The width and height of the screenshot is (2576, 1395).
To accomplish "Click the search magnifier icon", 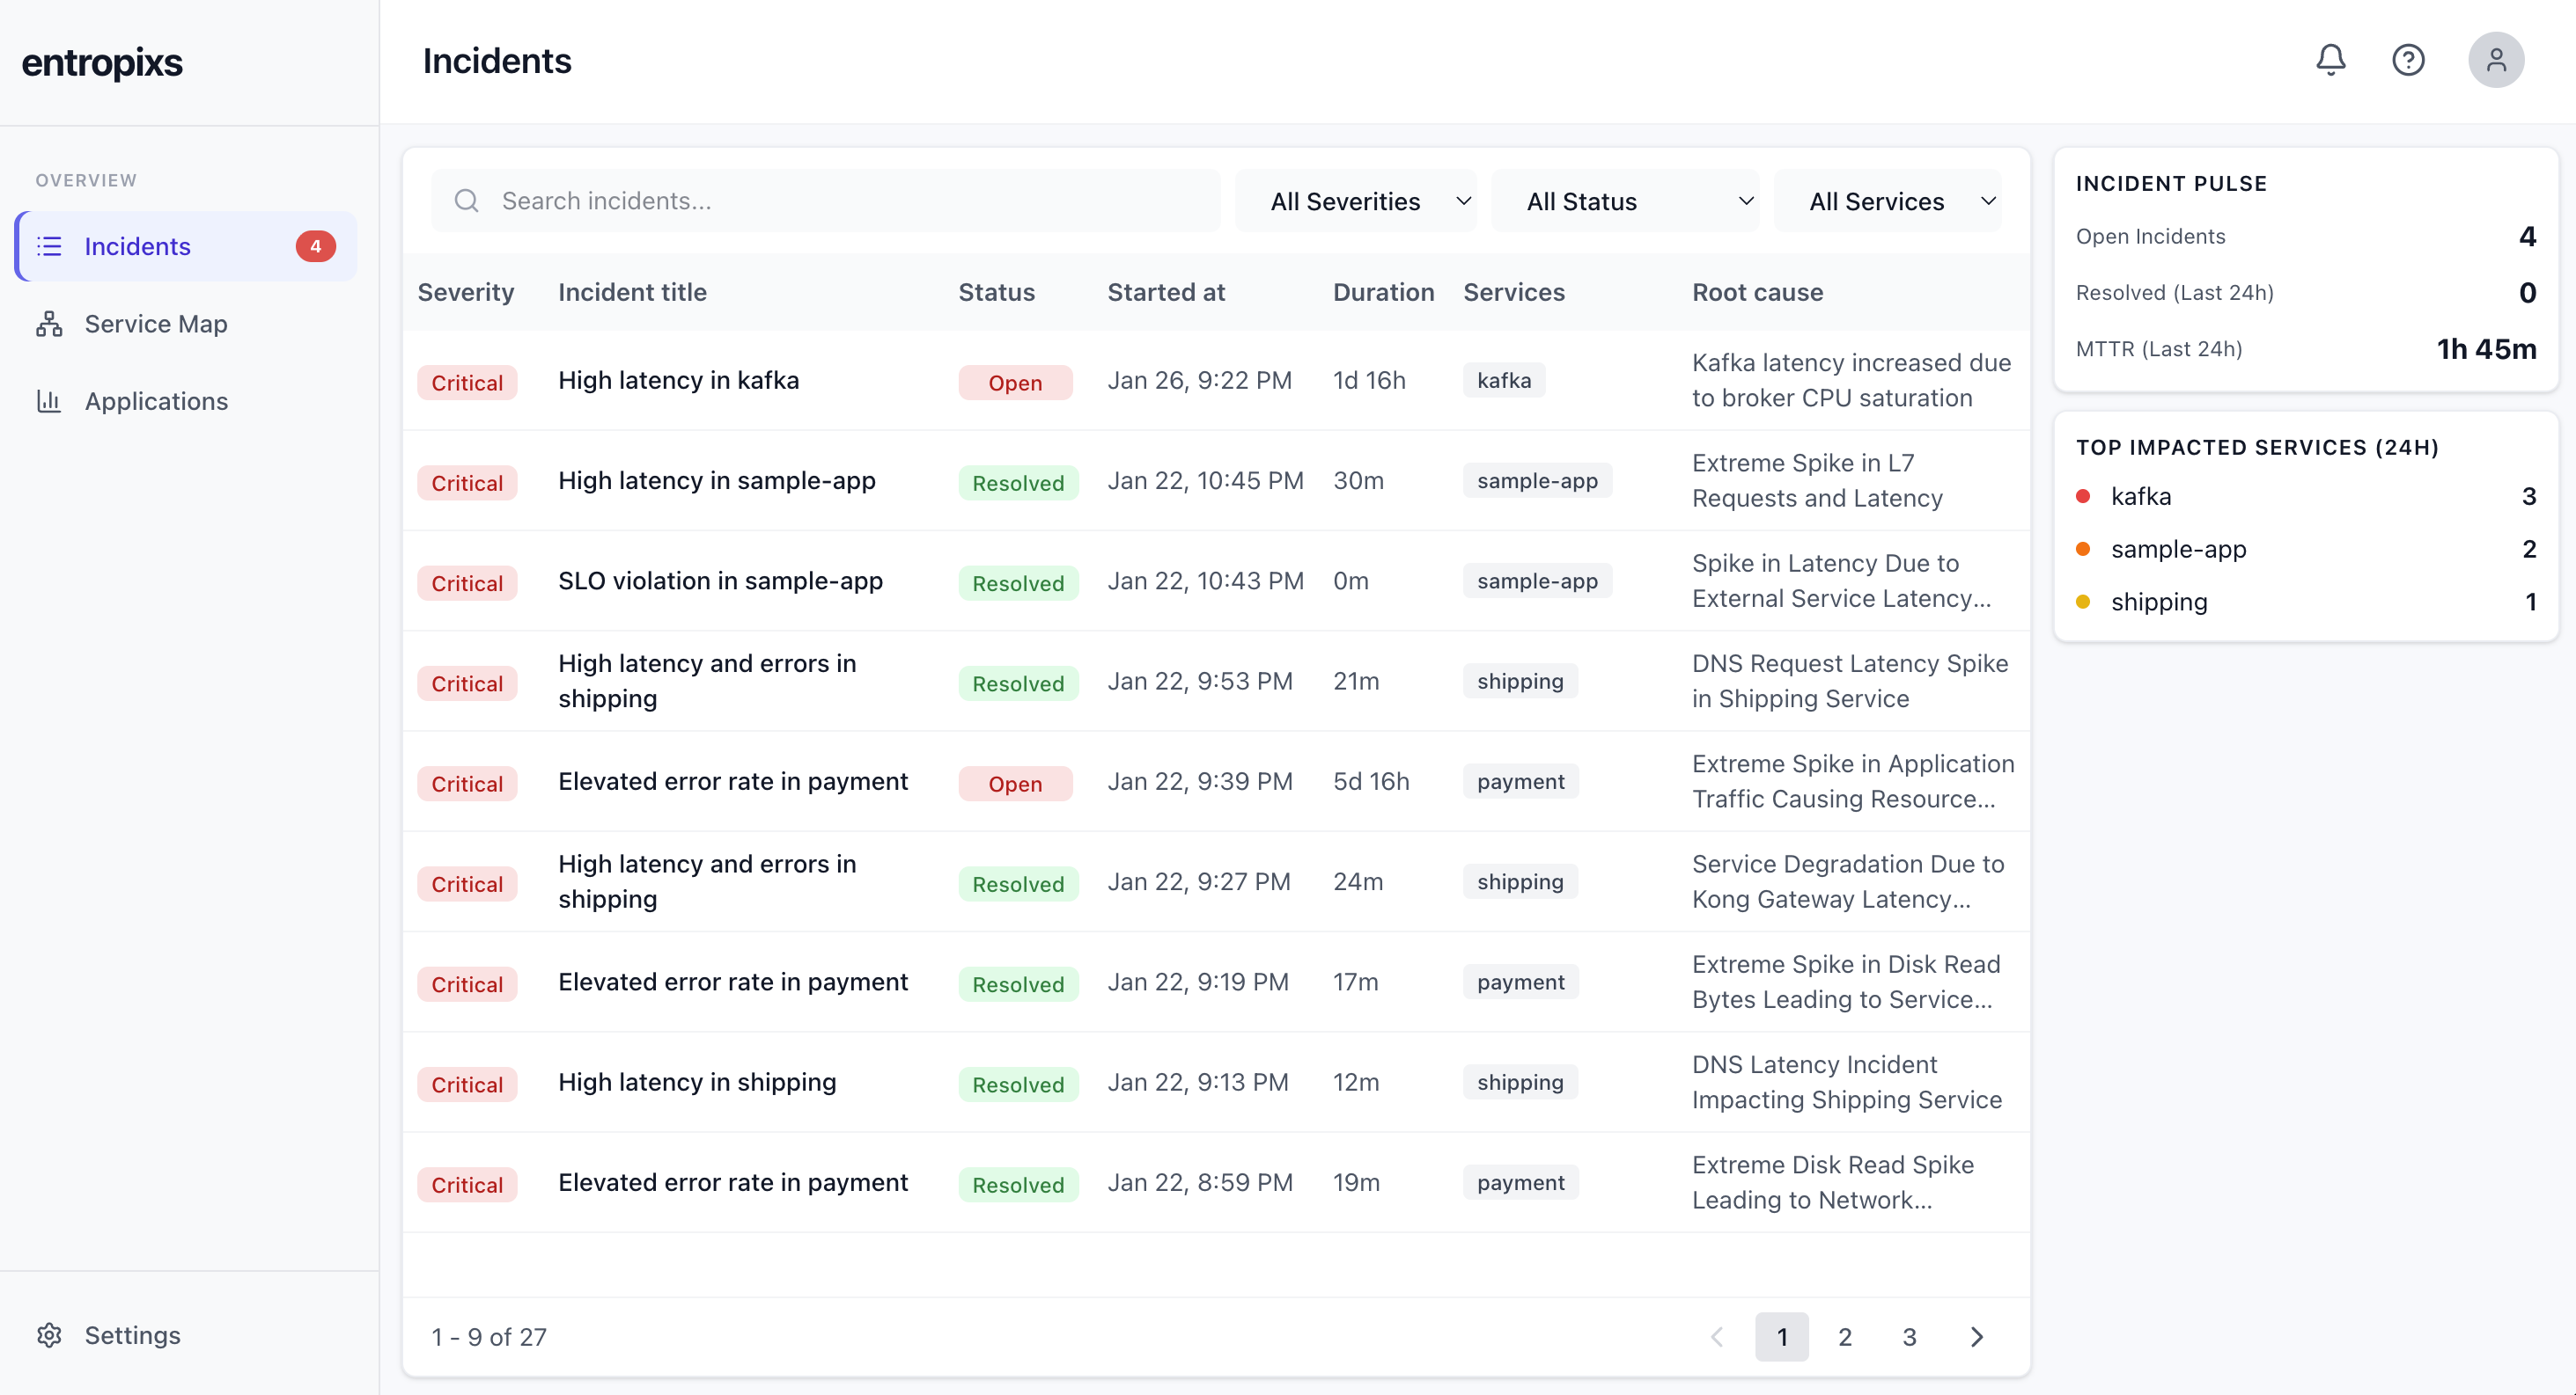I will 467,201.
